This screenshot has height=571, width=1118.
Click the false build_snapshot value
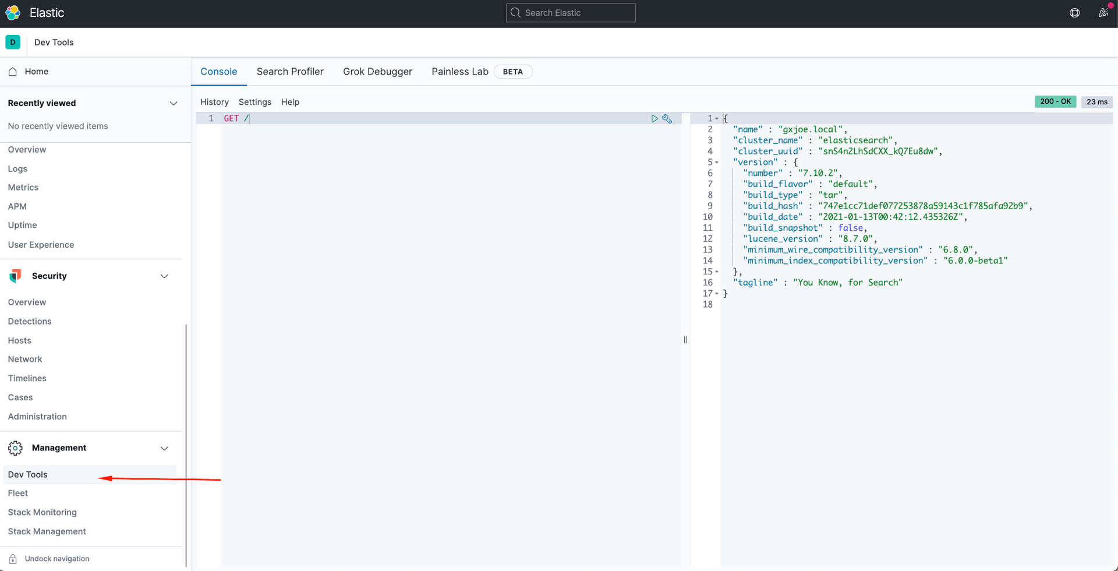[x=851, y=228]
